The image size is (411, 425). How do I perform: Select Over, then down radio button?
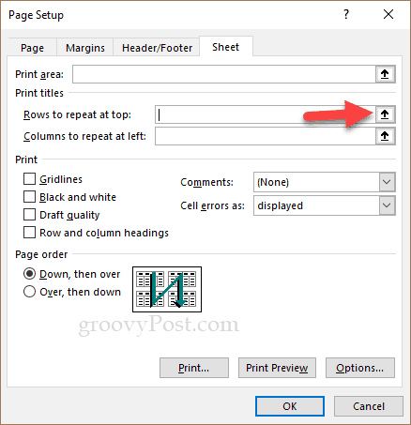(x=29, y=292)
